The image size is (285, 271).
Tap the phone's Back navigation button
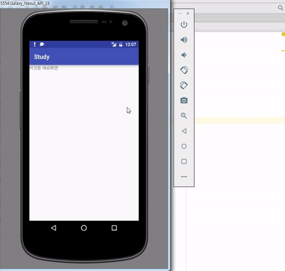(x=54, y=228)
